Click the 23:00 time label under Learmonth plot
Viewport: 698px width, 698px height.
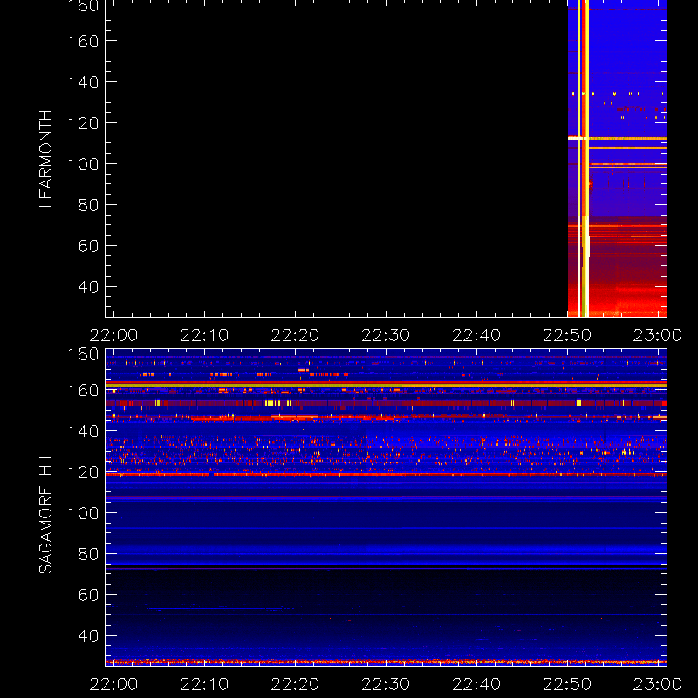click(658, 335)
